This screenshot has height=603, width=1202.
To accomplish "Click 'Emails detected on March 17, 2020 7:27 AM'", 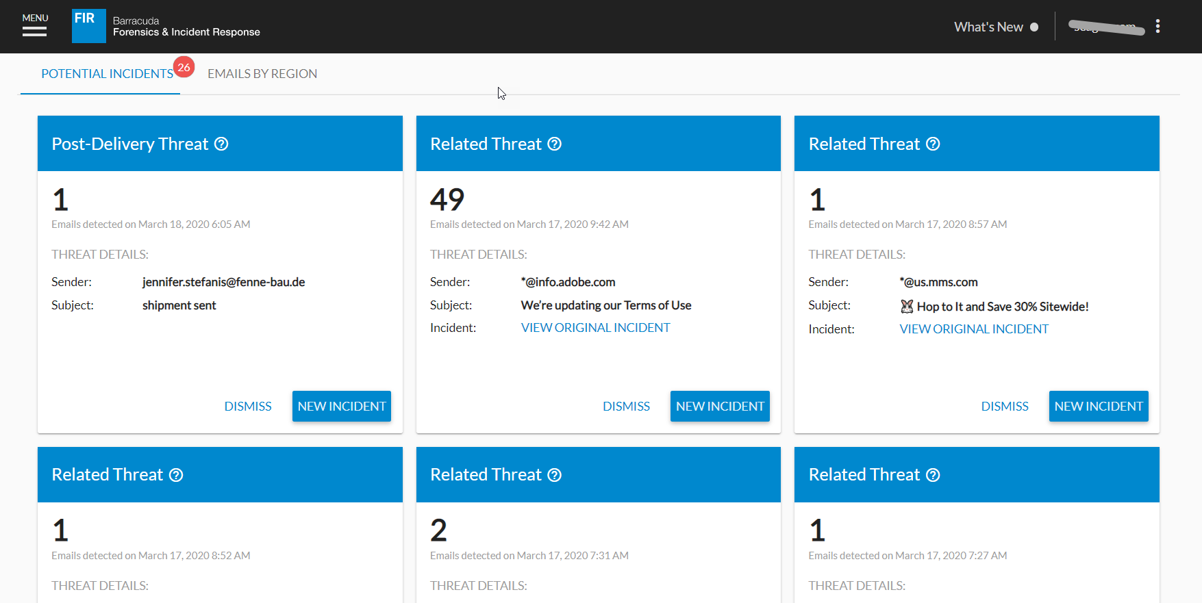I will pyautogui.click(x=907, y=556).
